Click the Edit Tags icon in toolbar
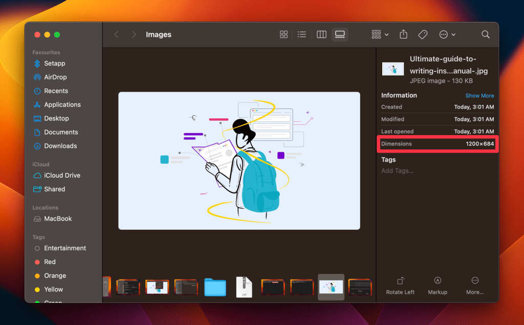Viewport: 524px width, 325px height. point(423,34)
